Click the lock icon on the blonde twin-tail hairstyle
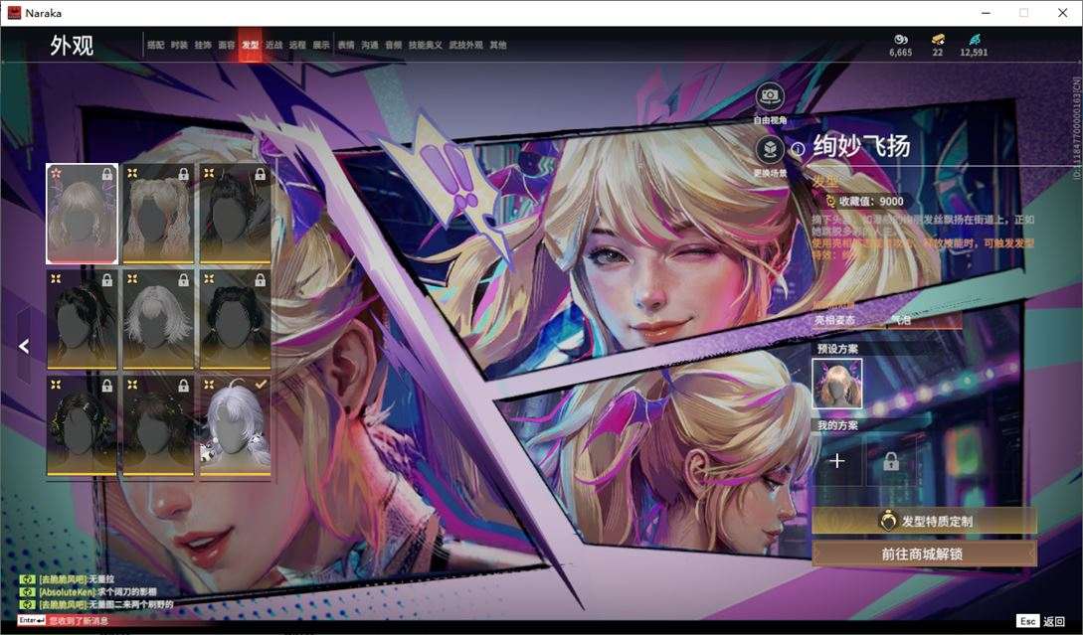The image size is (1083, 635). 184,175
